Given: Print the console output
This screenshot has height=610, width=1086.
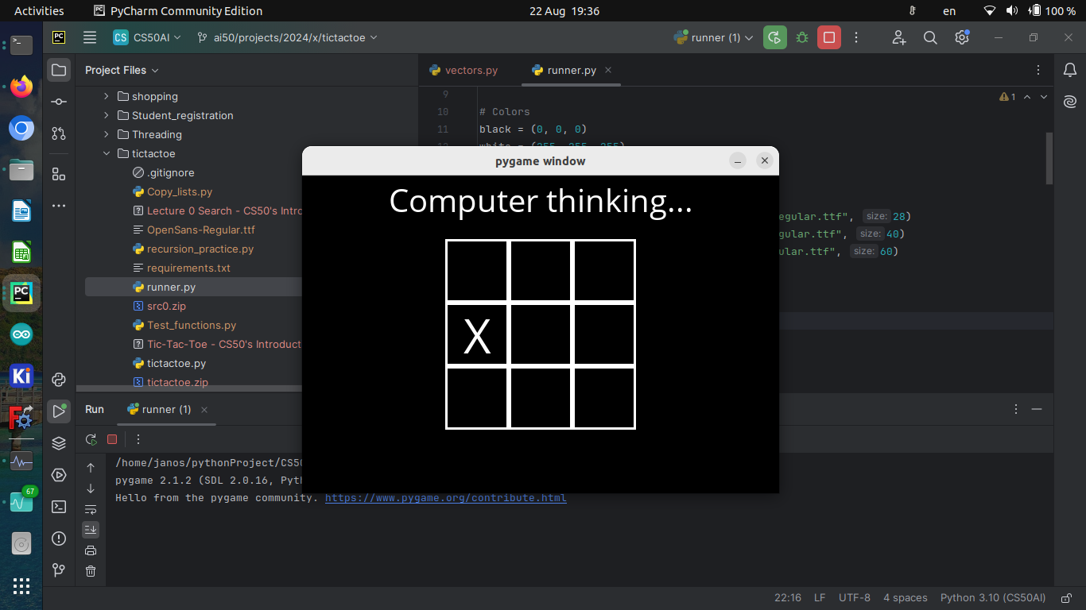Looking at the screenshot, I should tap(91, 550).
